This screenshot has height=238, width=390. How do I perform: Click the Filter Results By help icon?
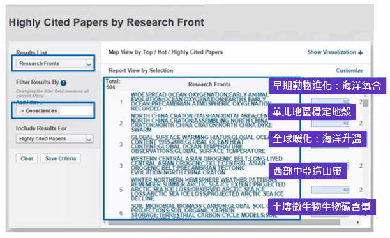63,82
